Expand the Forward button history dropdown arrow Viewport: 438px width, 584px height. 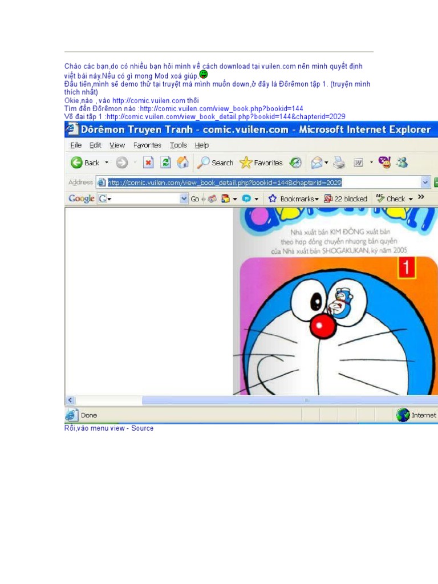coord(135,163)
